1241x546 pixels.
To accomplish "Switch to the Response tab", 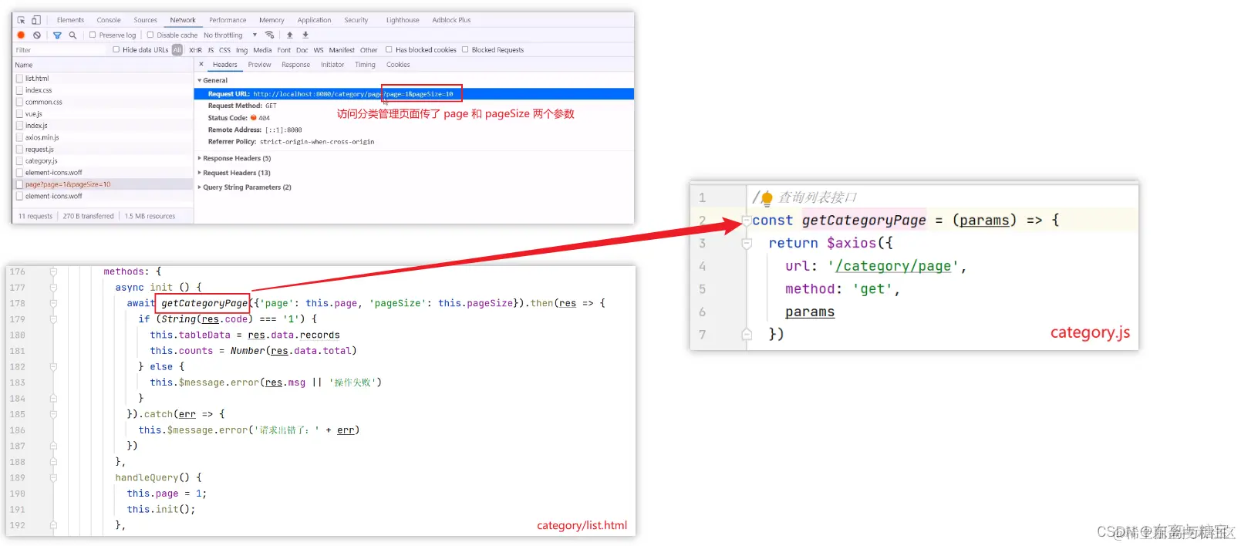I will tap(295, 65).
